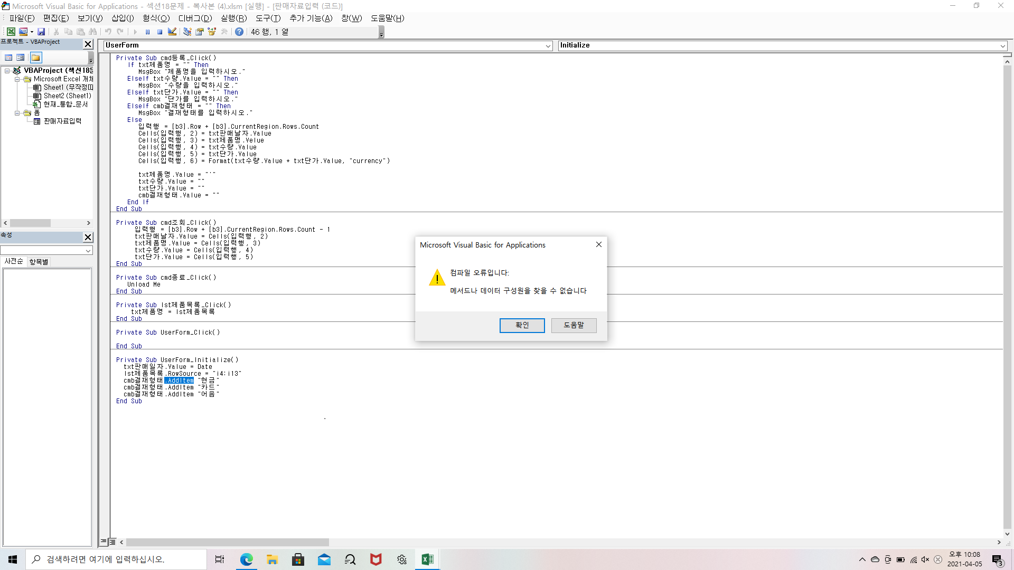This screenshot has width=1014, height=570.
Task: Click the Reset (stop) toolbar icon
Action: click(x=159, y=32)
